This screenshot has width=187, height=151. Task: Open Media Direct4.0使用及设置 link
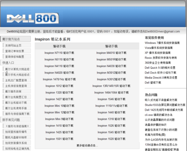click(x=161, y=78)
